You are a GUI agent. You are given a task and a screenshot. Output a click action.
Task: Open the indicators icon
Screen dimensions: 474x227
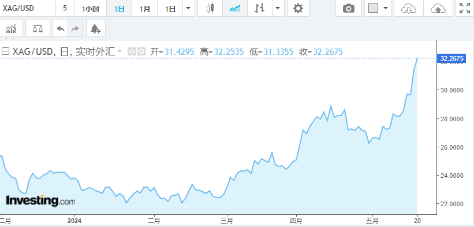point(10,29)
